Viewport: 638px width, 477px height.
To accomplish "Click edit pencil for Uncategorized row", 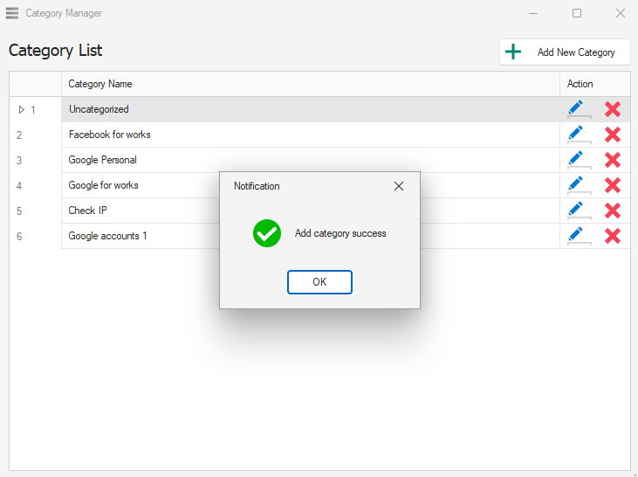I will click(x=575, y=109).
